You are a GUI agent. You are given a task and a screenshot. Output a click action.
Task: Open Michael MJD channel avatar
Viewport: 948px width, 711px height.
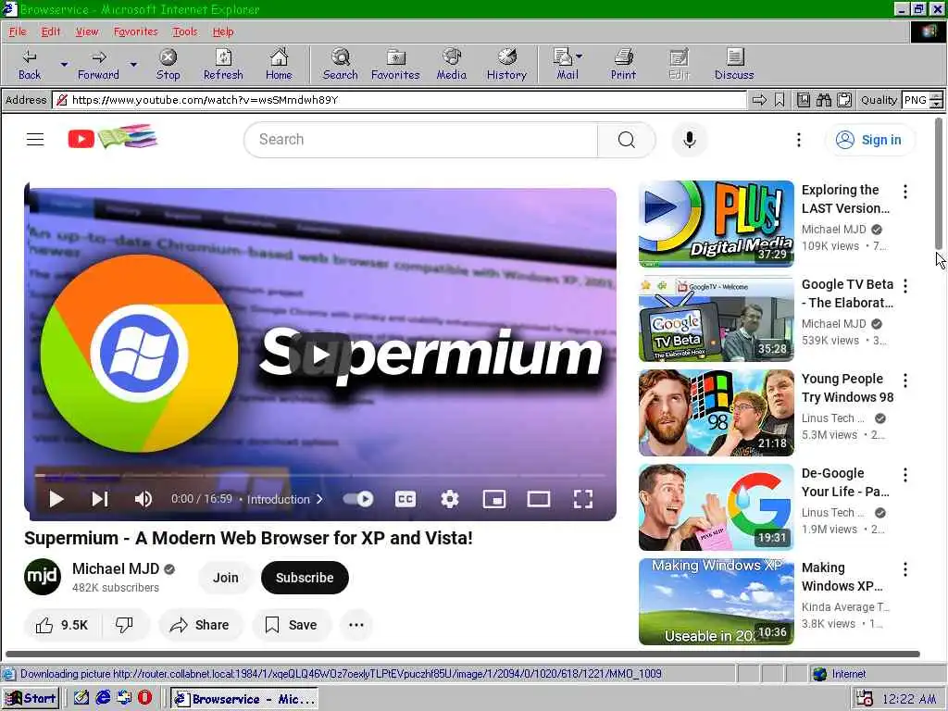[43, 577]
